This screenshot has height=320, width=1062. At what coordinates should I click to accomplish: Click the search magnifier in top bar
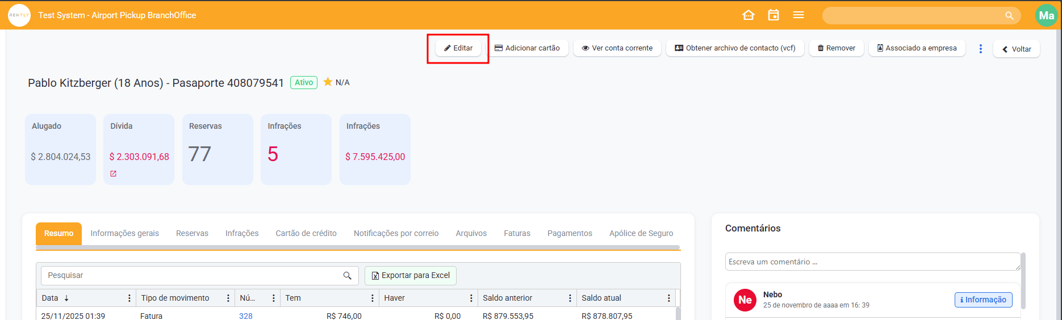(x=1009, y=16)
